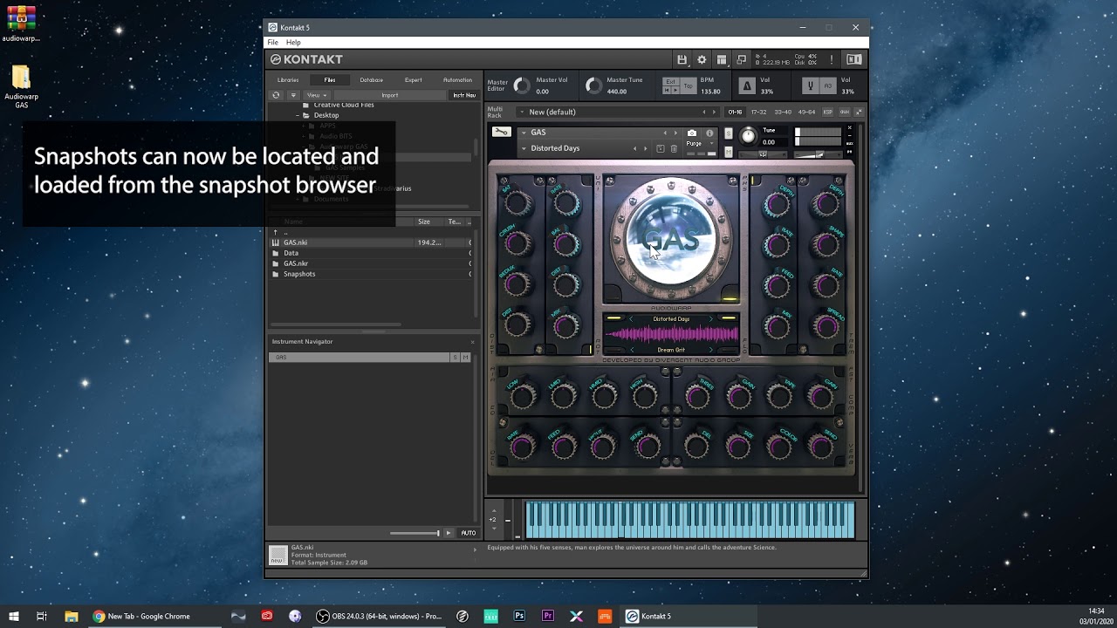Collapse the Desktop folder tree node
This screenshot has width=1117, height=628.
pos(298,115)
